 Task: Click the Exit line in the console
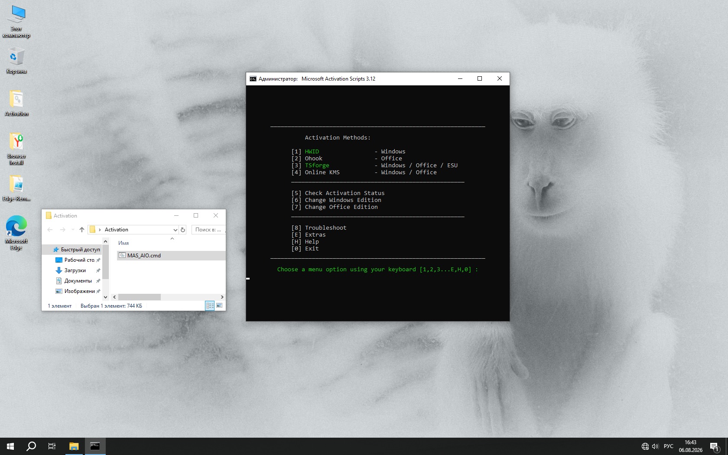[x=305, y=249]
